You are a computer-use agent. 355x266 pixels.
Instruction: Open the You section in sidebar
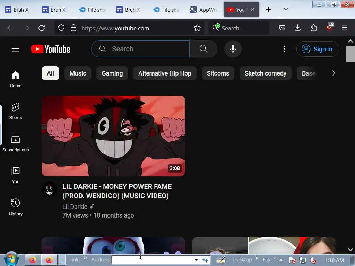pyautogui.click(x=16, y=175)
